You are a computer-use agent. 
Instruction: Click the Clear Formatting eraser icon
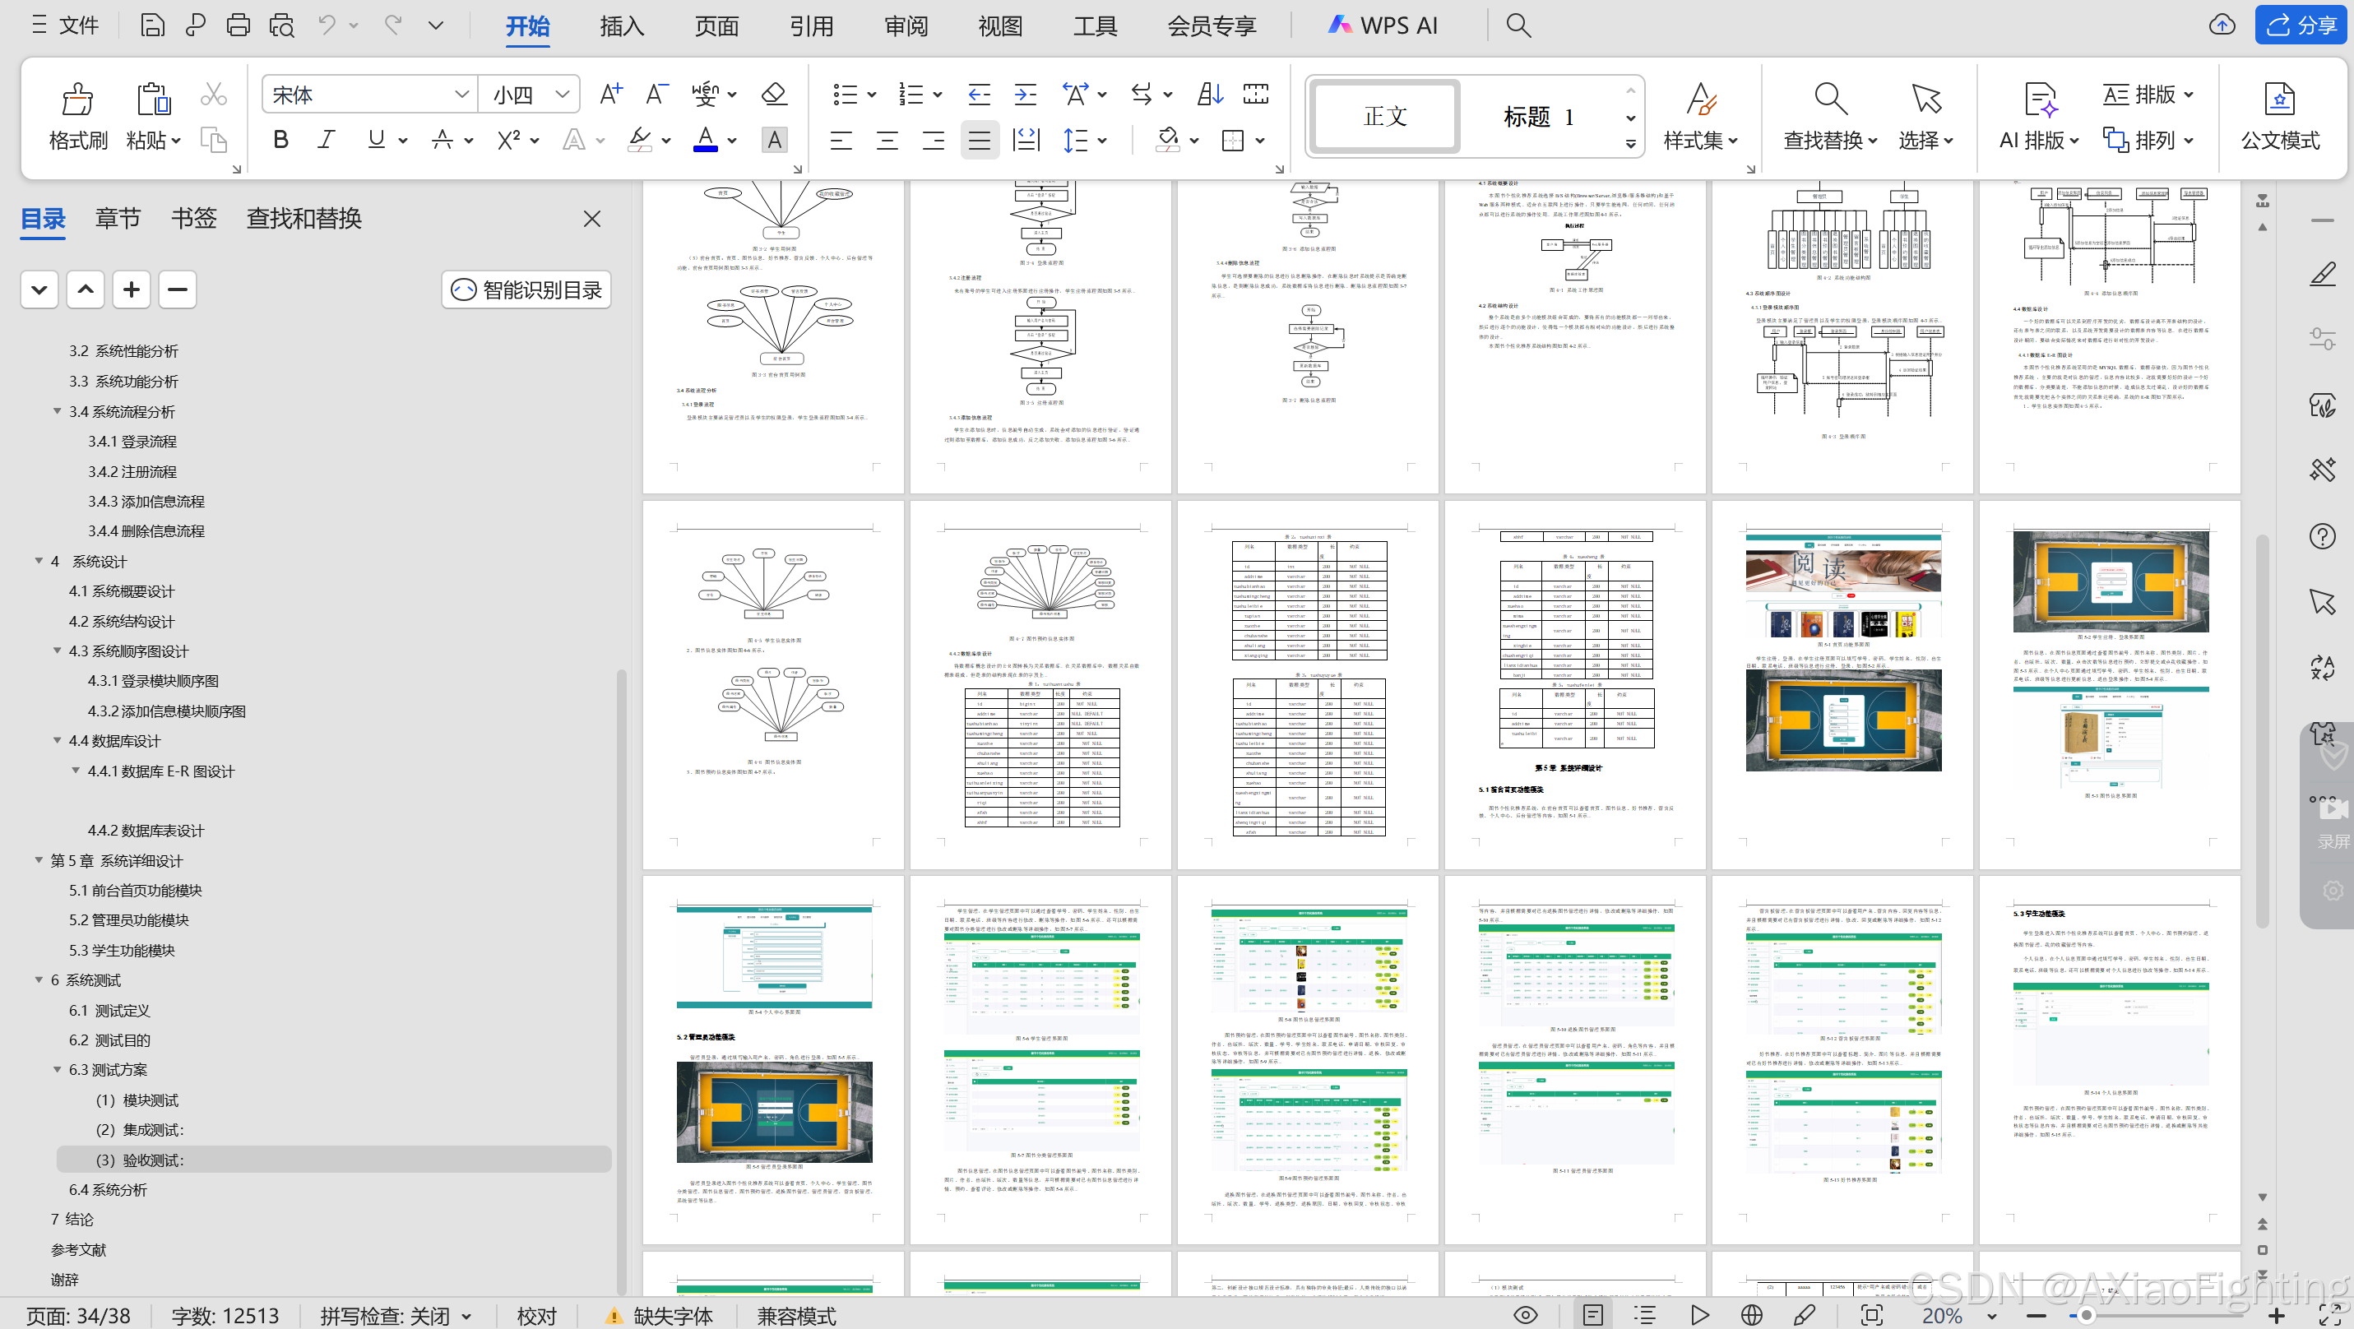pos(774,94)
